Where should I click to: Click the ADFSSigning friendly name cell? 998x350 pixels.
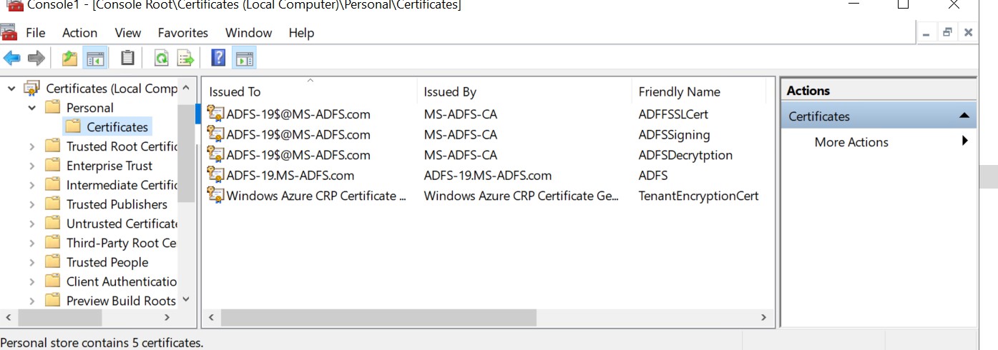point(674,134)
